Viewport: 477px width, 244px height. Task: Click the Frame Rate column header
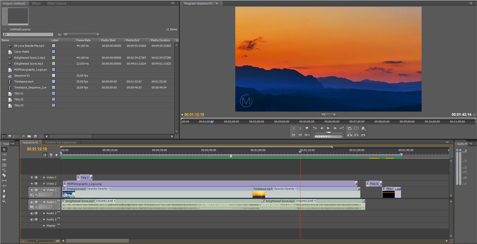click(83, 40)
